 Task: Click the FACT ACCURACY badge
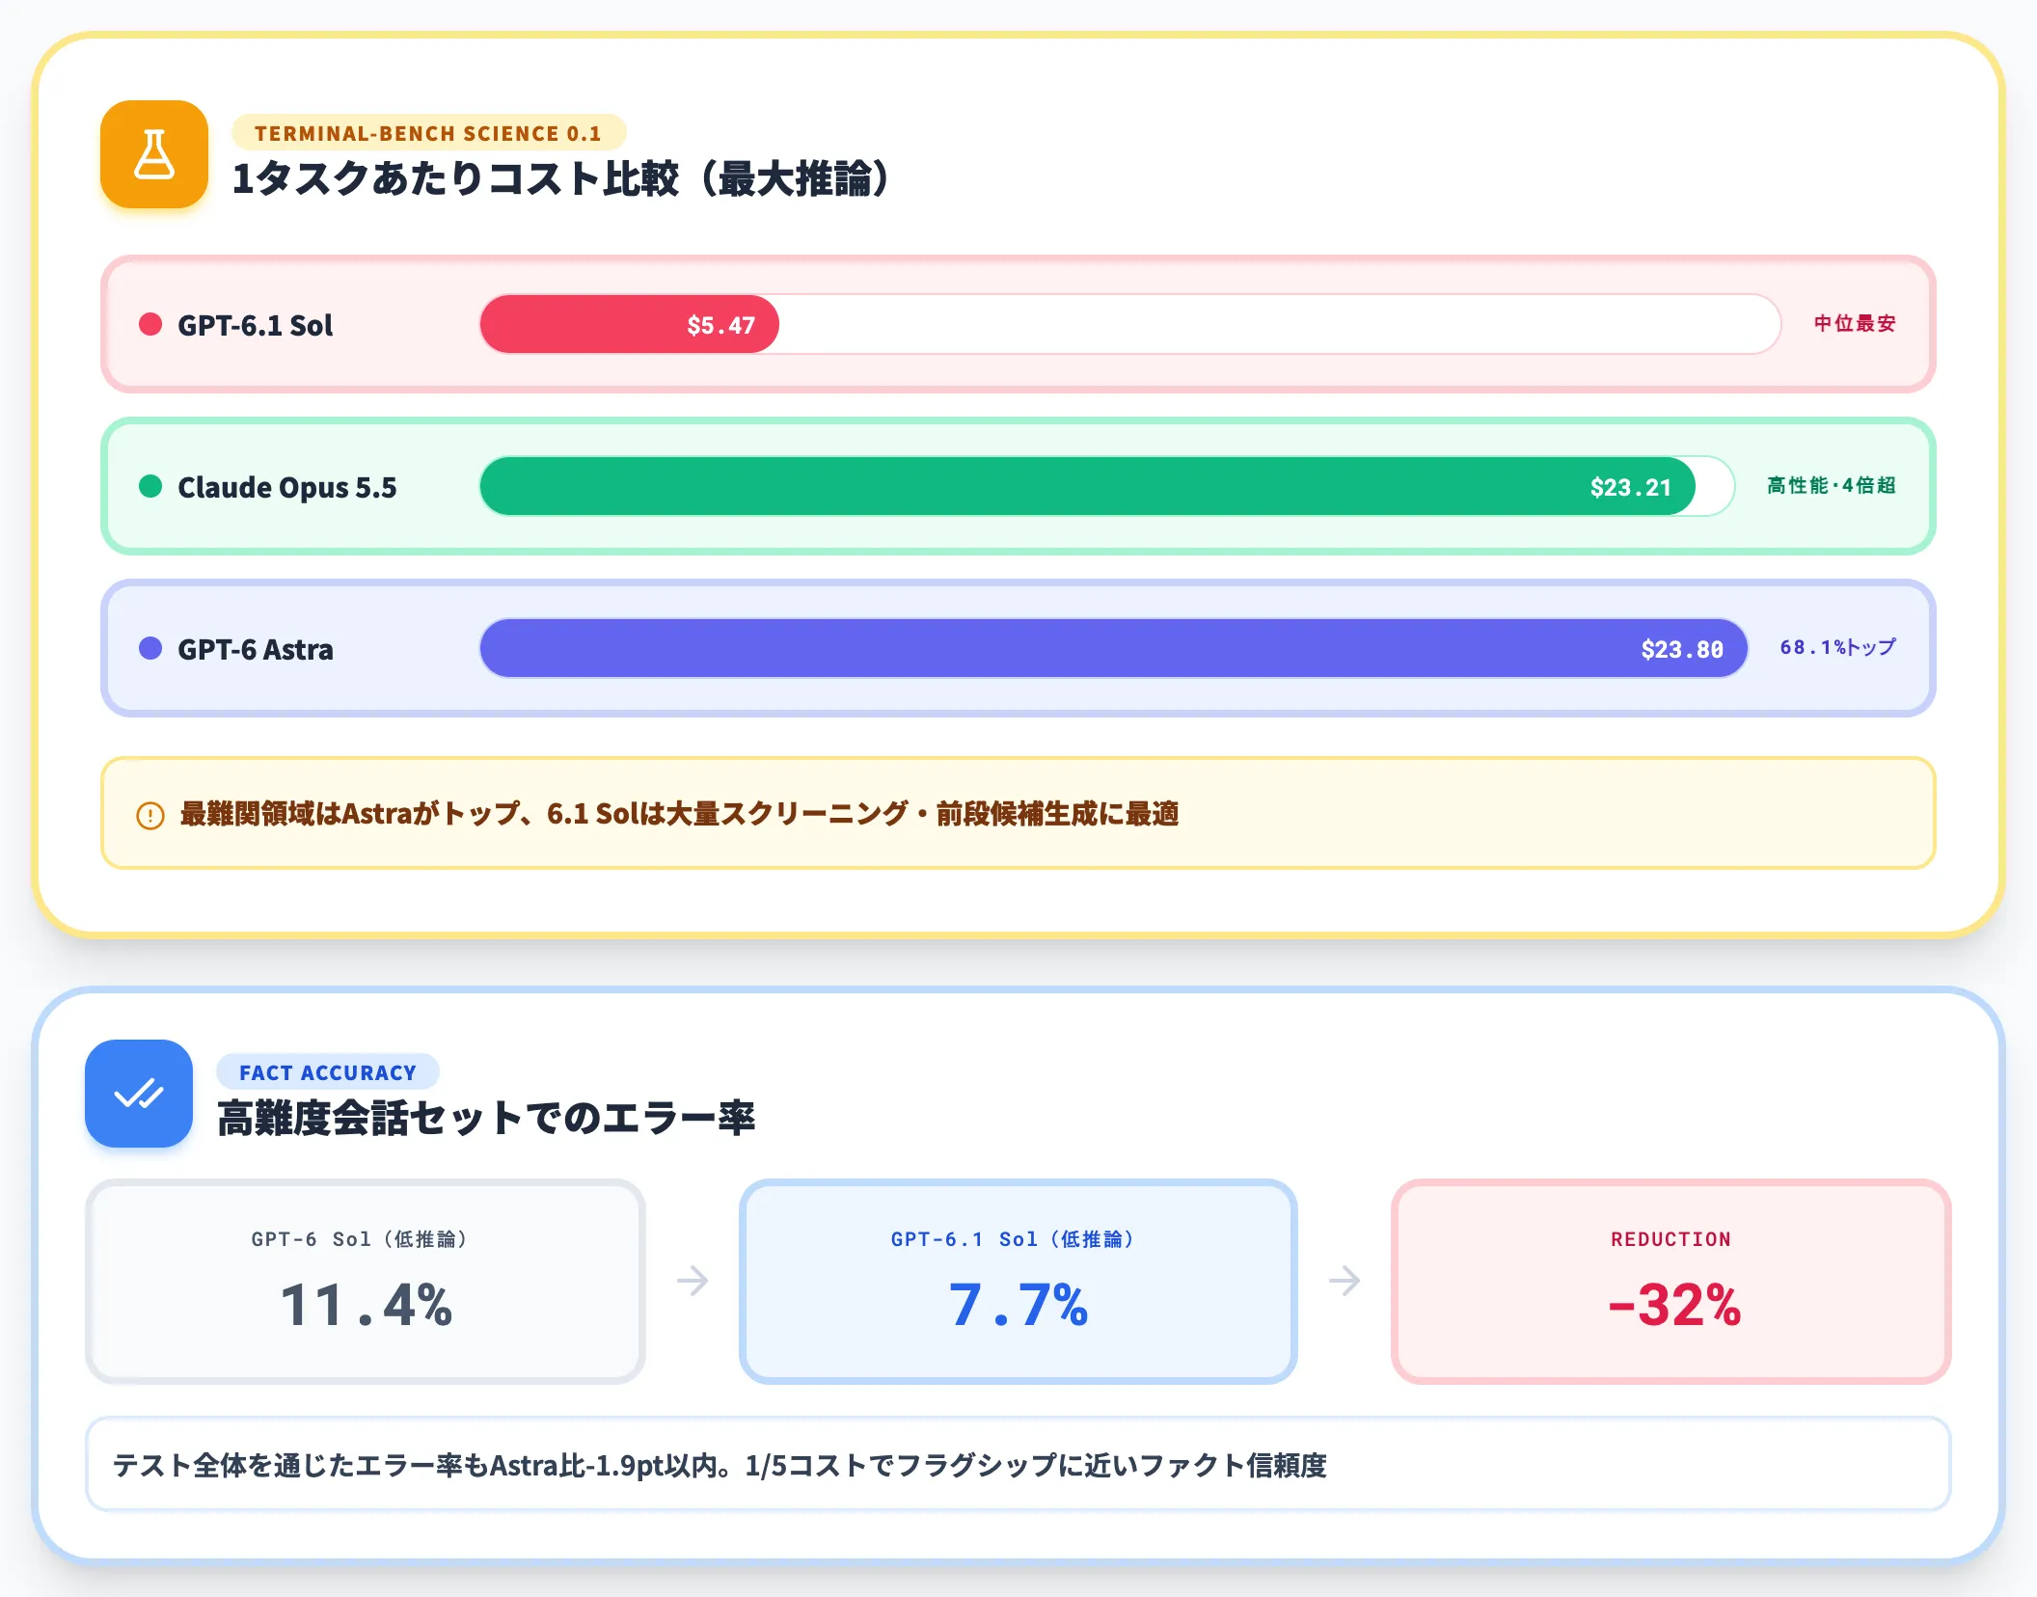(328, 1072)
